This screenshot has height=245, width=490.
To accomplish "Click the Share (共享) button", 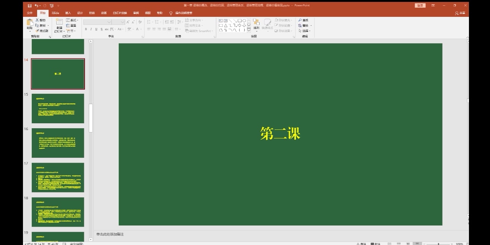I will tap(460, 13).
